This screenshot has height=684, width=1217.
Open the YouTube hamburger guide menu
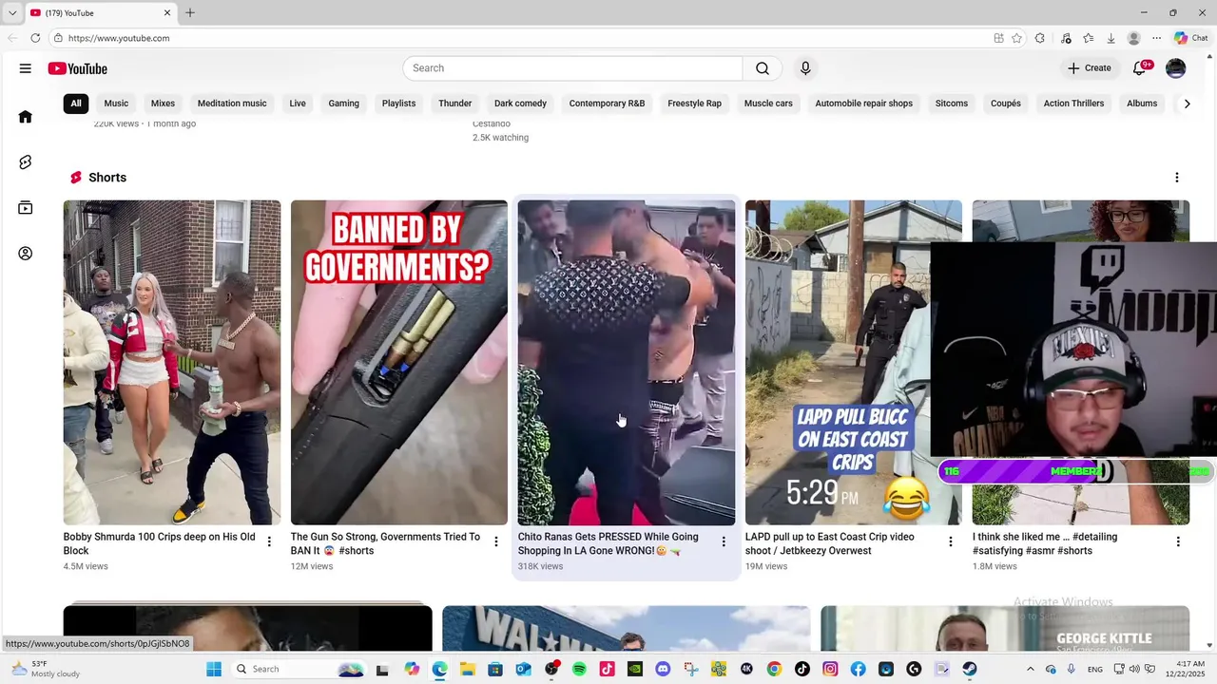26,68
